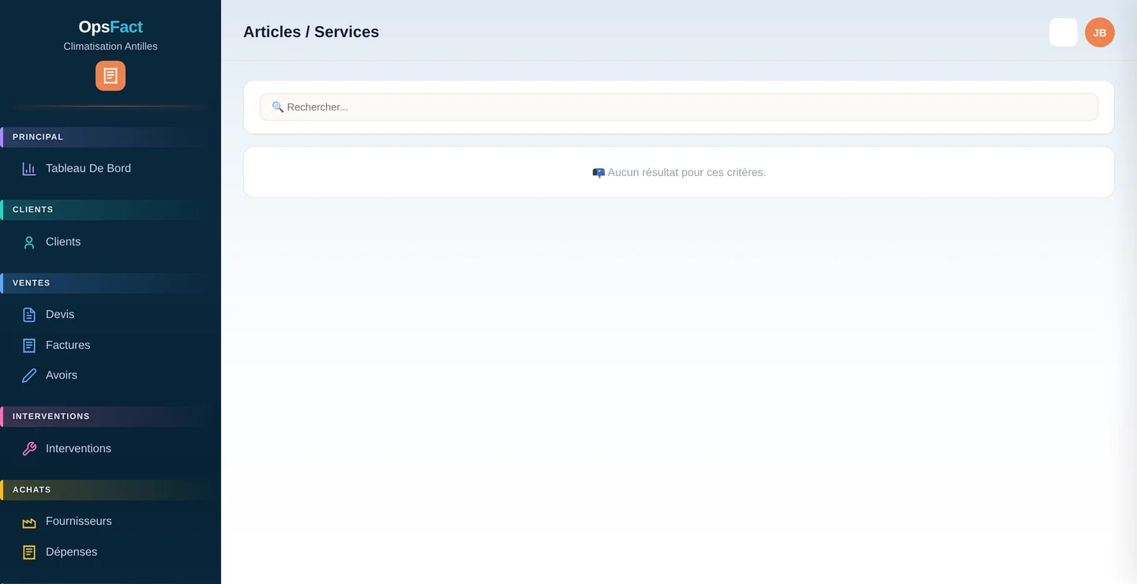Click the OpsFact logo text

click(111, 27)
